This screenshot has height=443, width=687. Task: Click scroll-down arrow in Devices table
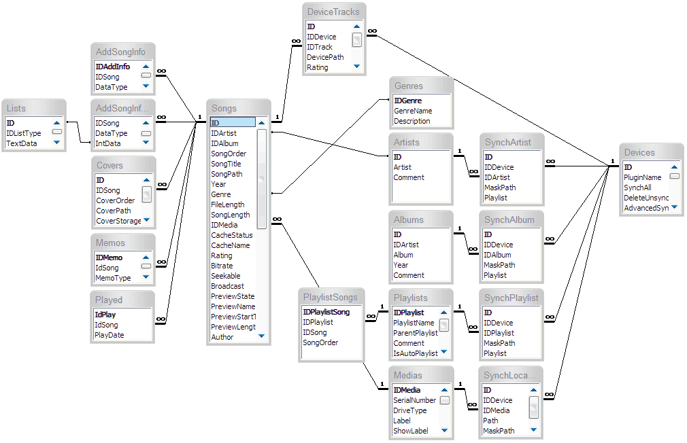tap(674, 207)
